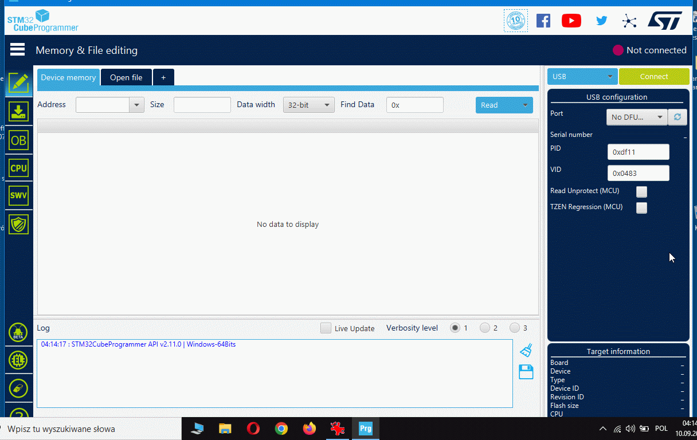This screenshot has width=697, height=440.
Task: Open Firefox from the Windows taskbar
Action: [x=310, y=429]
